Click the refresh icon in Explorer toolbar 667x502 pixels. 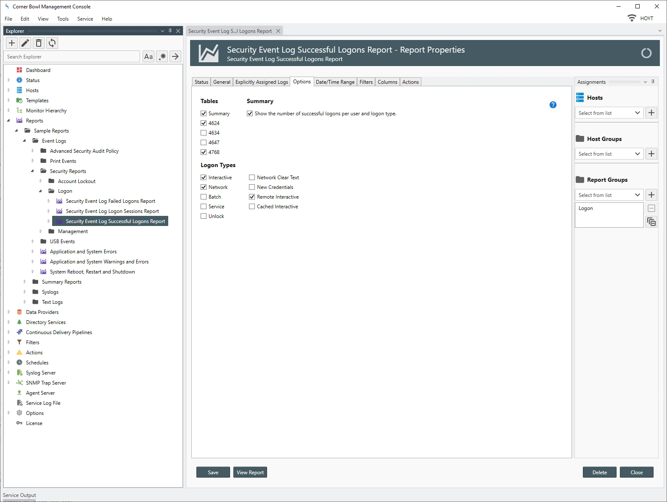52,43
